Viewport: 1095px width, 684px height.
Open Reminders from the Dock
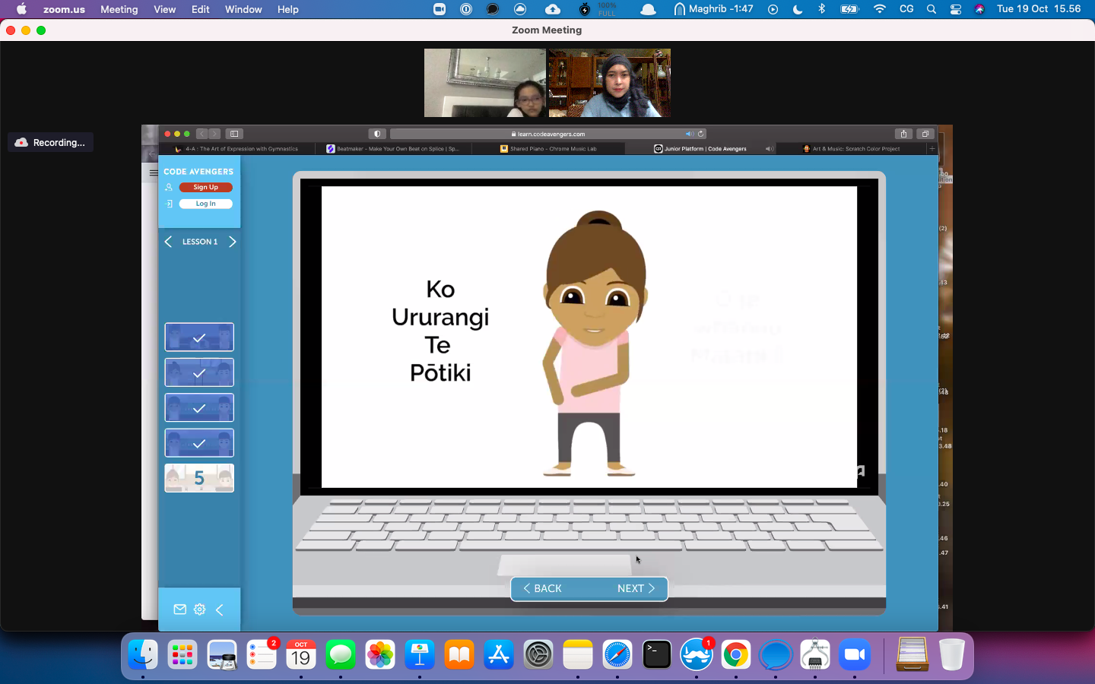pos(262,654)
